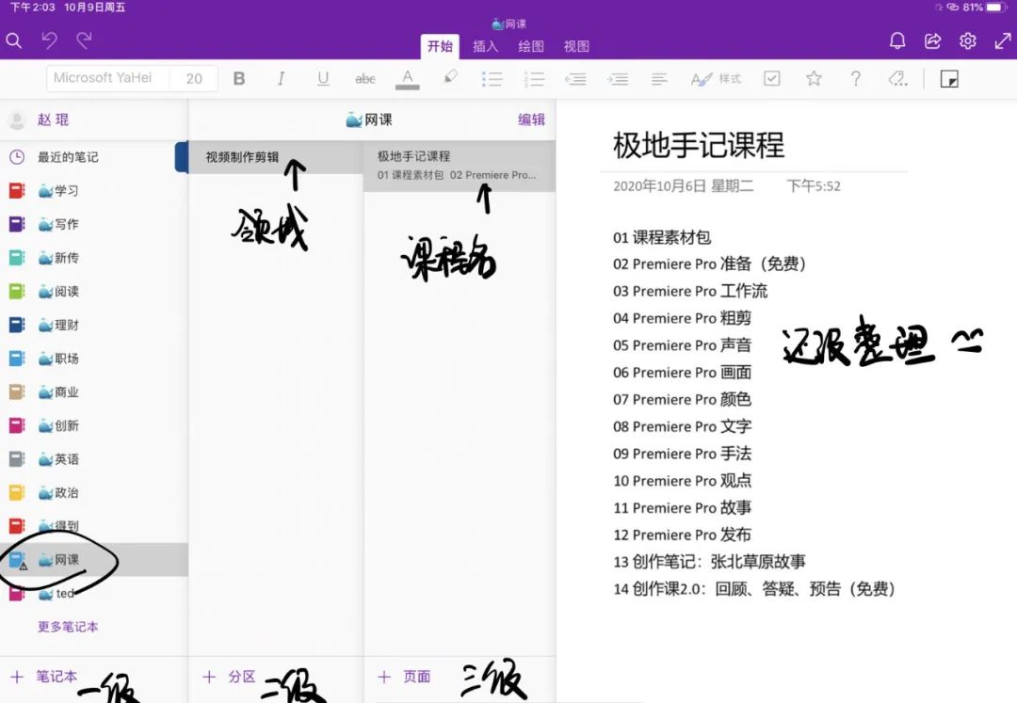Open OneNote settings gear

click(x=967, y=40)
